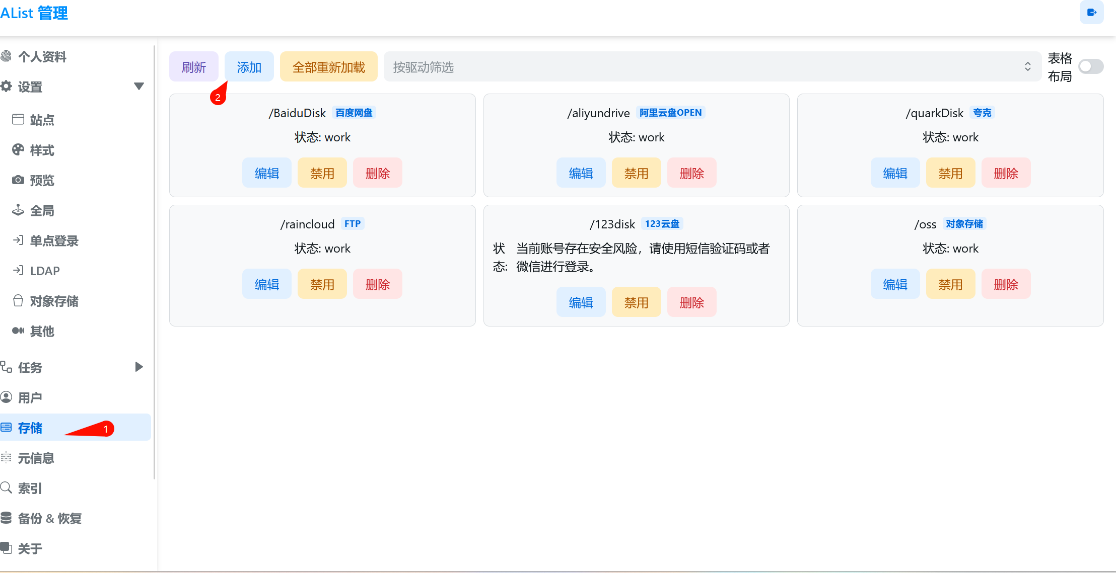Image resolution: width=1116 pixels, height=573 pixels.
Task: Delete the /123disk storage
Action: click(x=692, y=302)
